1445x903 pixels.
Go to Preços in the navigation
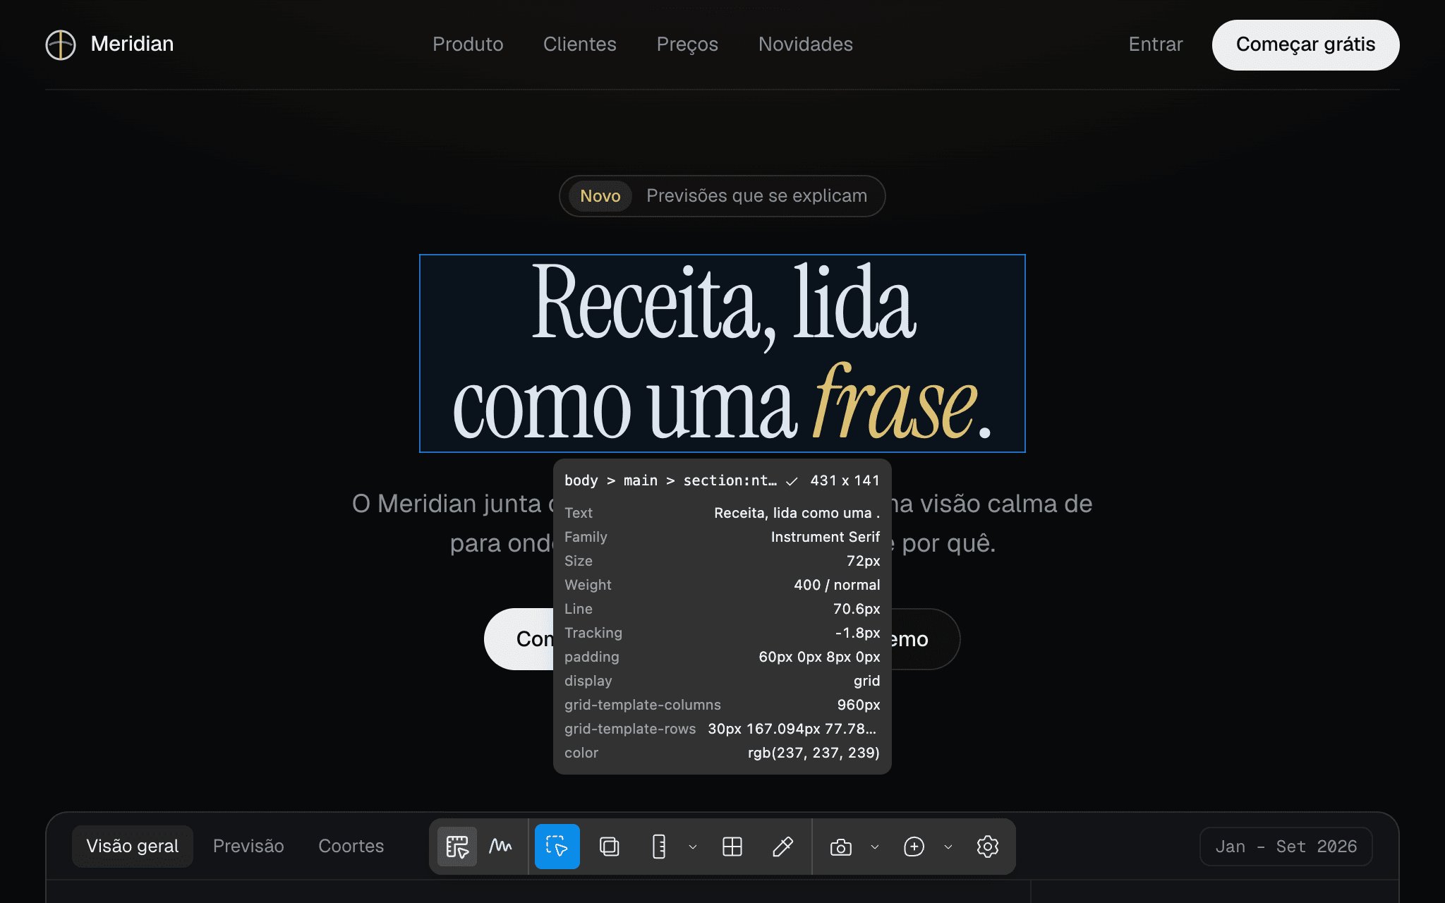[687, 44]
